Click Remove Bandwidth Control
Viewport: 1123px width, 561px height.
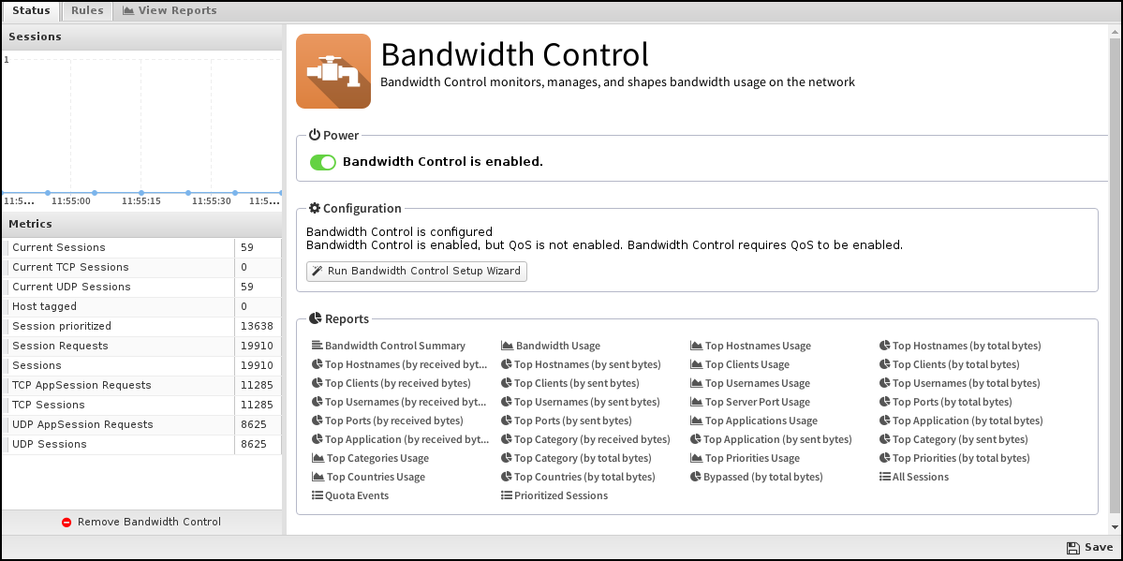pos(148,523)
